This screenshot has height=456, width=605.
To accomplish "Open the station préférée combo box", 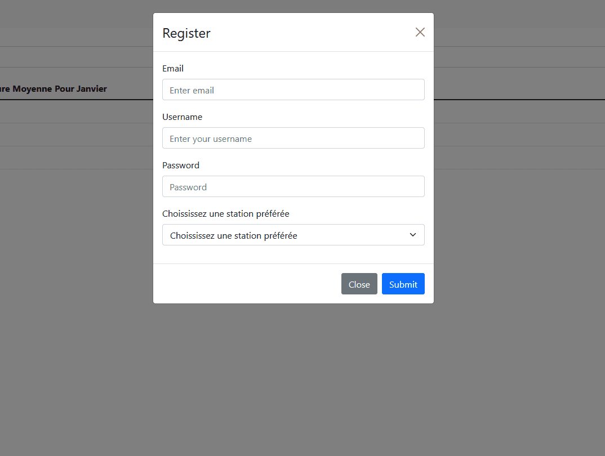I will [x=293, y=235].
